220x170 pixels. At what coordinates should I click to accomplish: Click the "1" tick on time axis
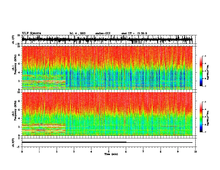[39, 152]
